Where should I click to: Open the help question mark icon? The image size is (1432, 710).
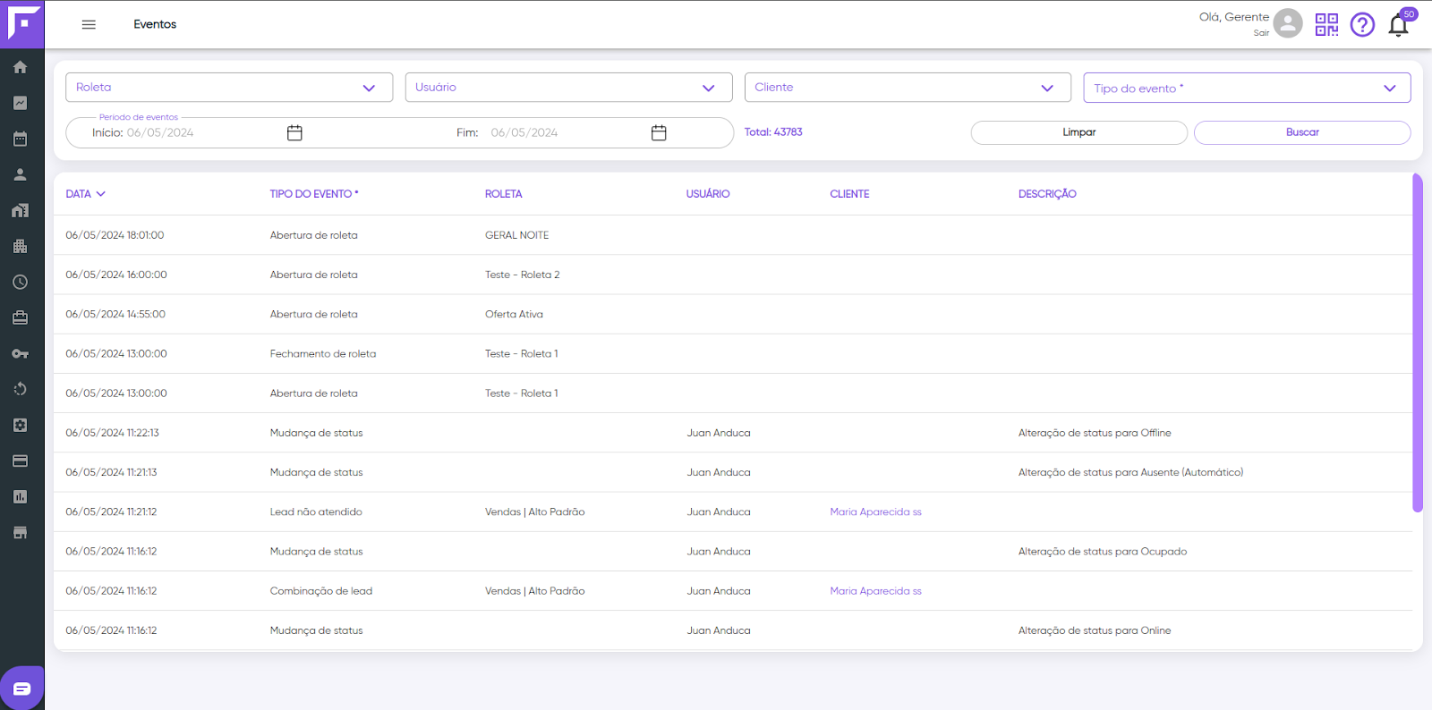coord(1362,24)
